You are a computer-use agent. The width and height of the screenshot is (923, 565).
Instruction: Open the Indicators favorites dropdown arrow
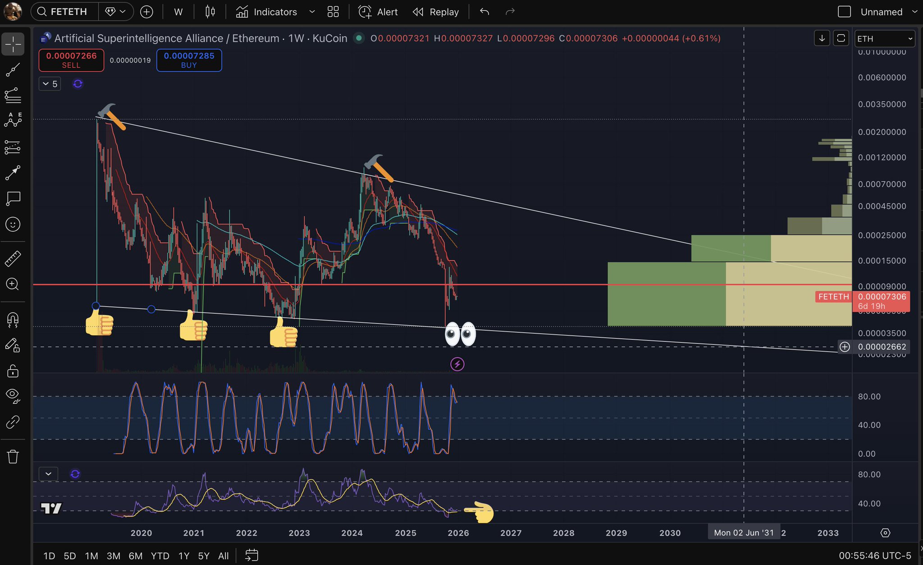312,12
